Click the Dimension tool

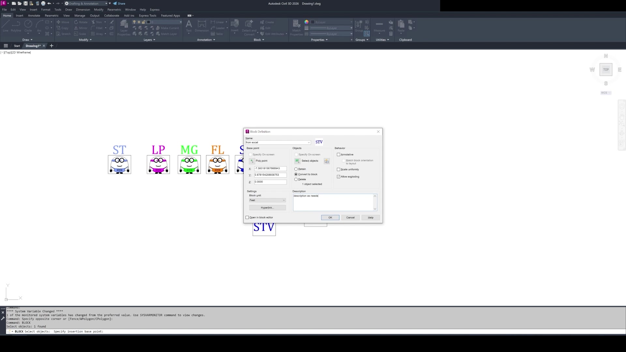pos(202,26)
